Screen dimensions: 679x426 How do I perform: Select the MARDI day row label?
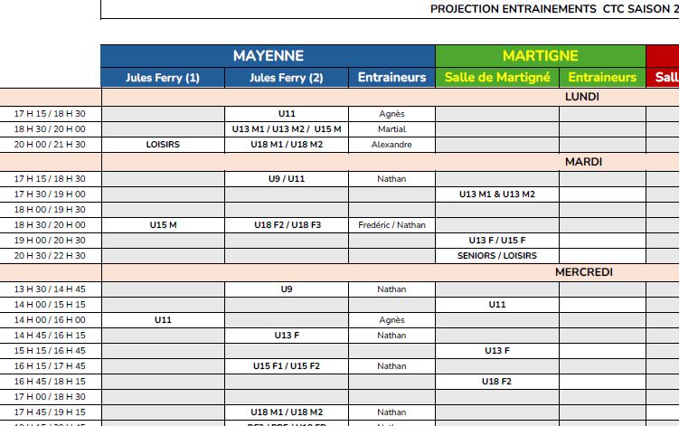coord(583,162)
